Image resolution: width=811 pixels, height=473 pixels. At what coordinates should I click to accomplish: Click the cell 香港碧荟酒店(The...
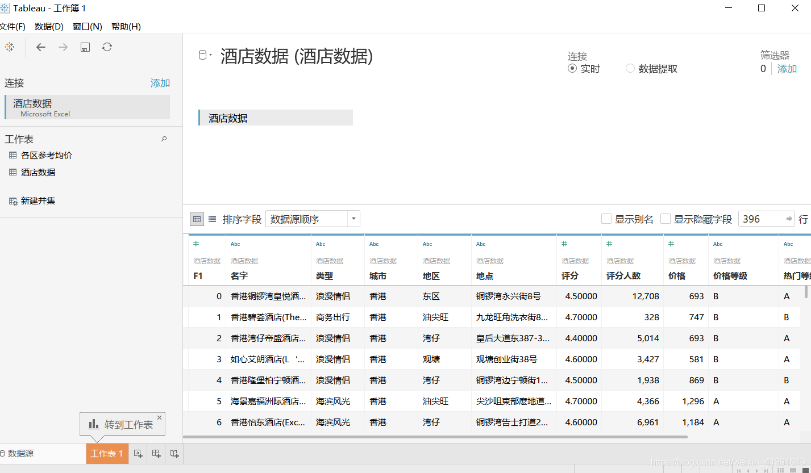point(269,317)
